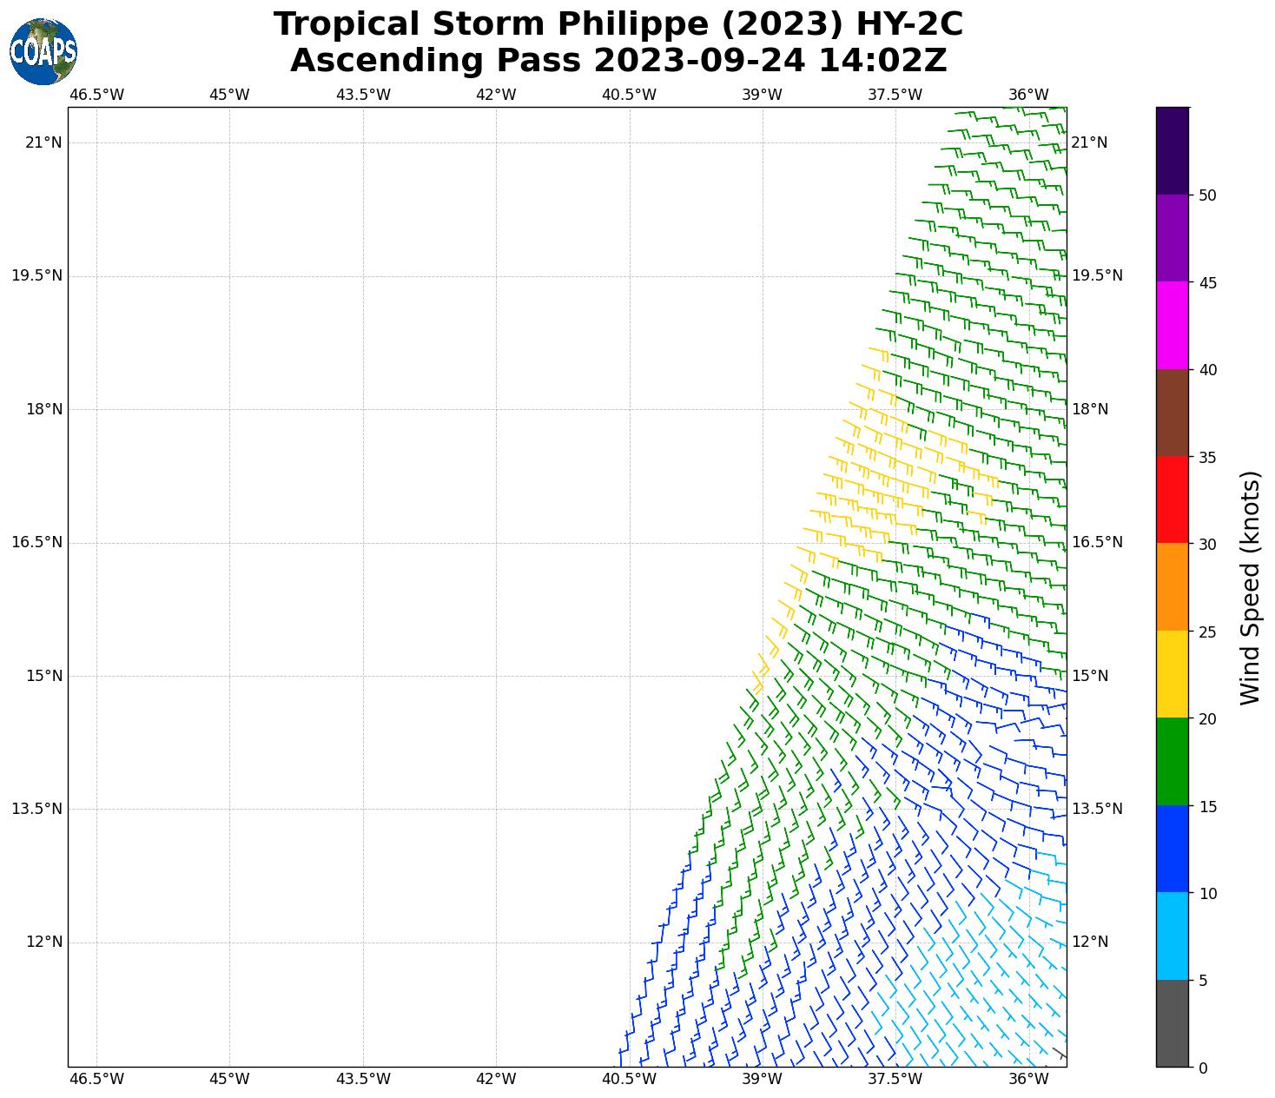
Task: Click the yellow 20-25 knots color band
Action: pos(1172,674)
